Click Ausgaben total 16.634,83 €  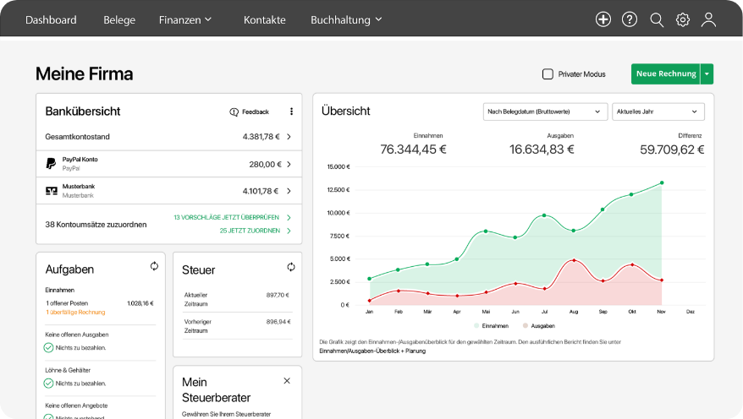coord(542,150)
